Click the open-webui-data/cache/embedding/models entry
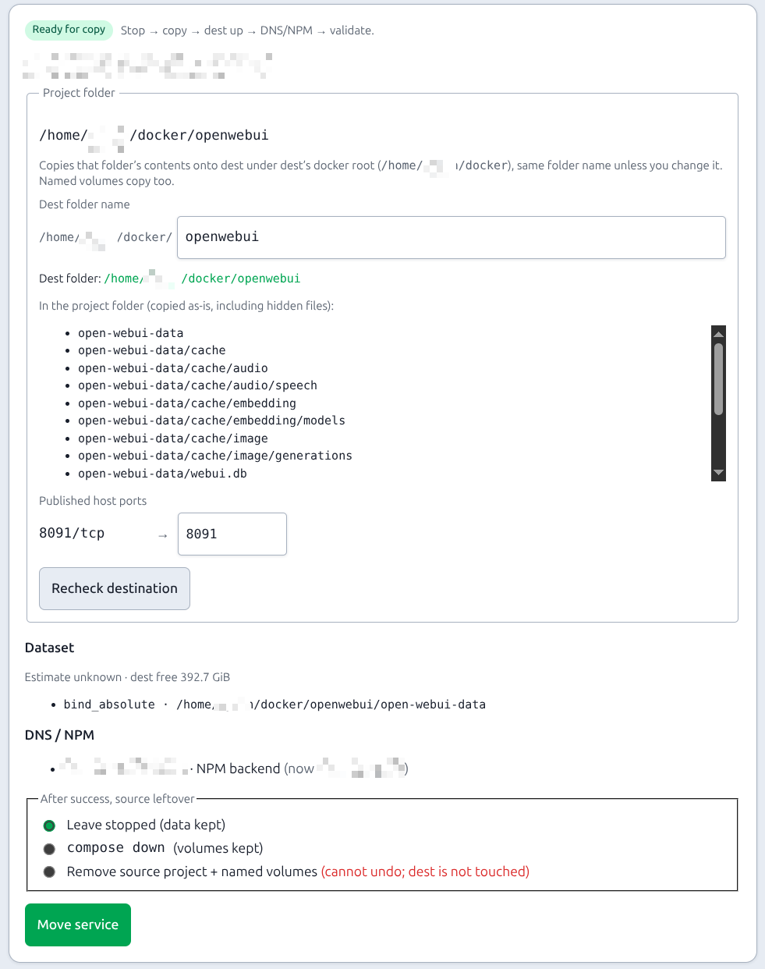The image size is (765, 969). [211, 421]
